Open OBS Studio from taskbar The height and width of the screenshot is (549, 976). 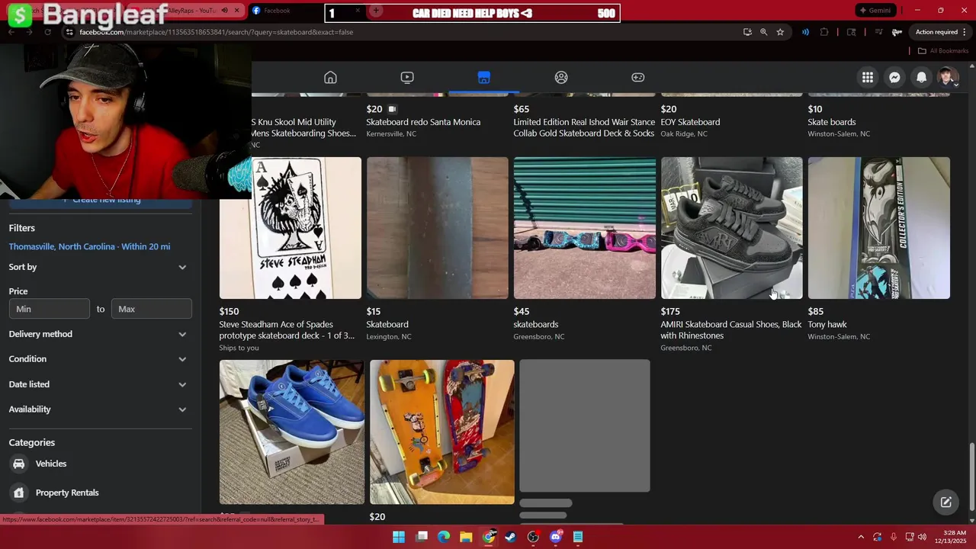(x=533, y=537)
